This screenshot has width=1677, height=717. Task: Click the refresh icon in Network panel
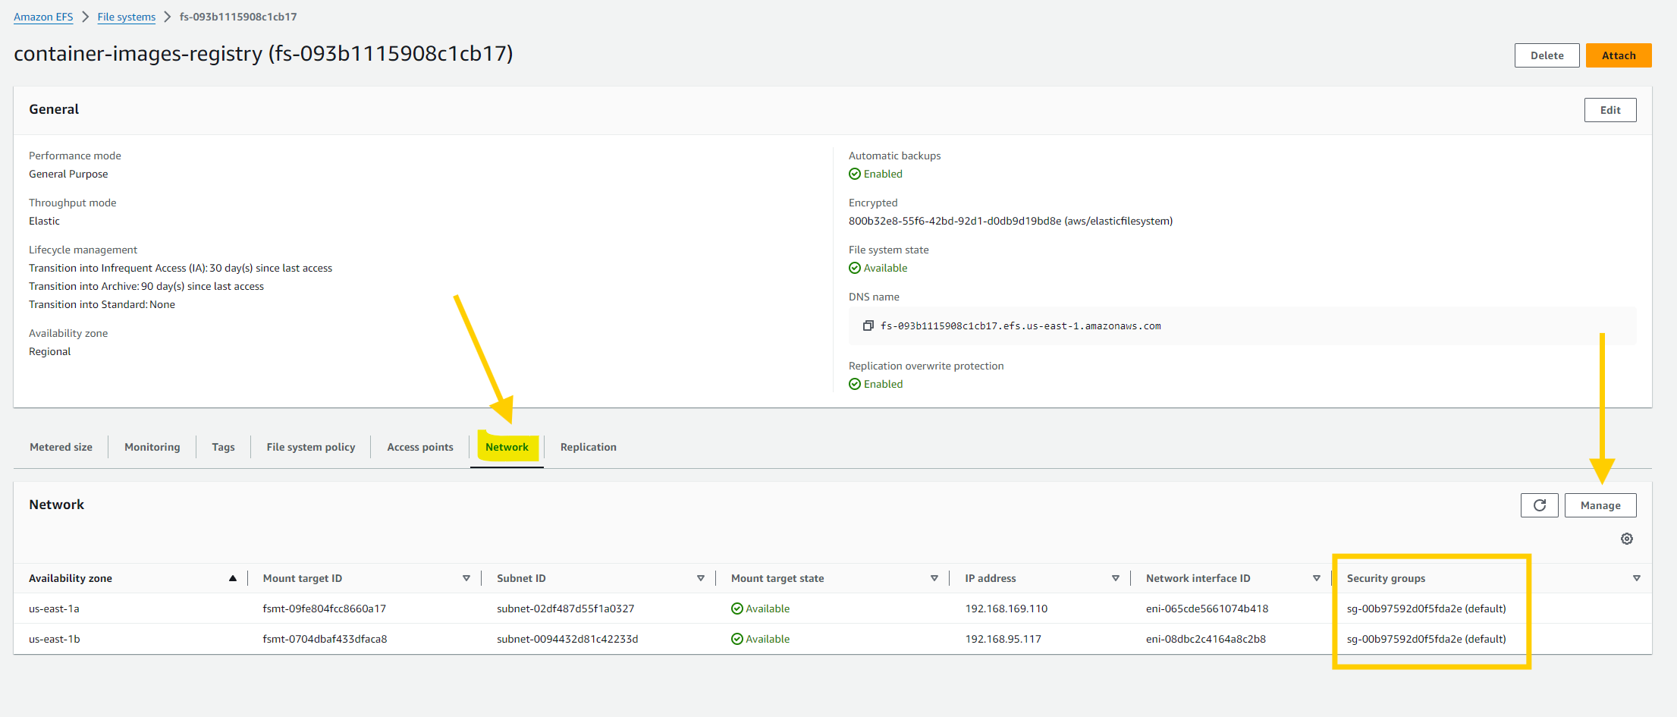[x=1539, y=505]
